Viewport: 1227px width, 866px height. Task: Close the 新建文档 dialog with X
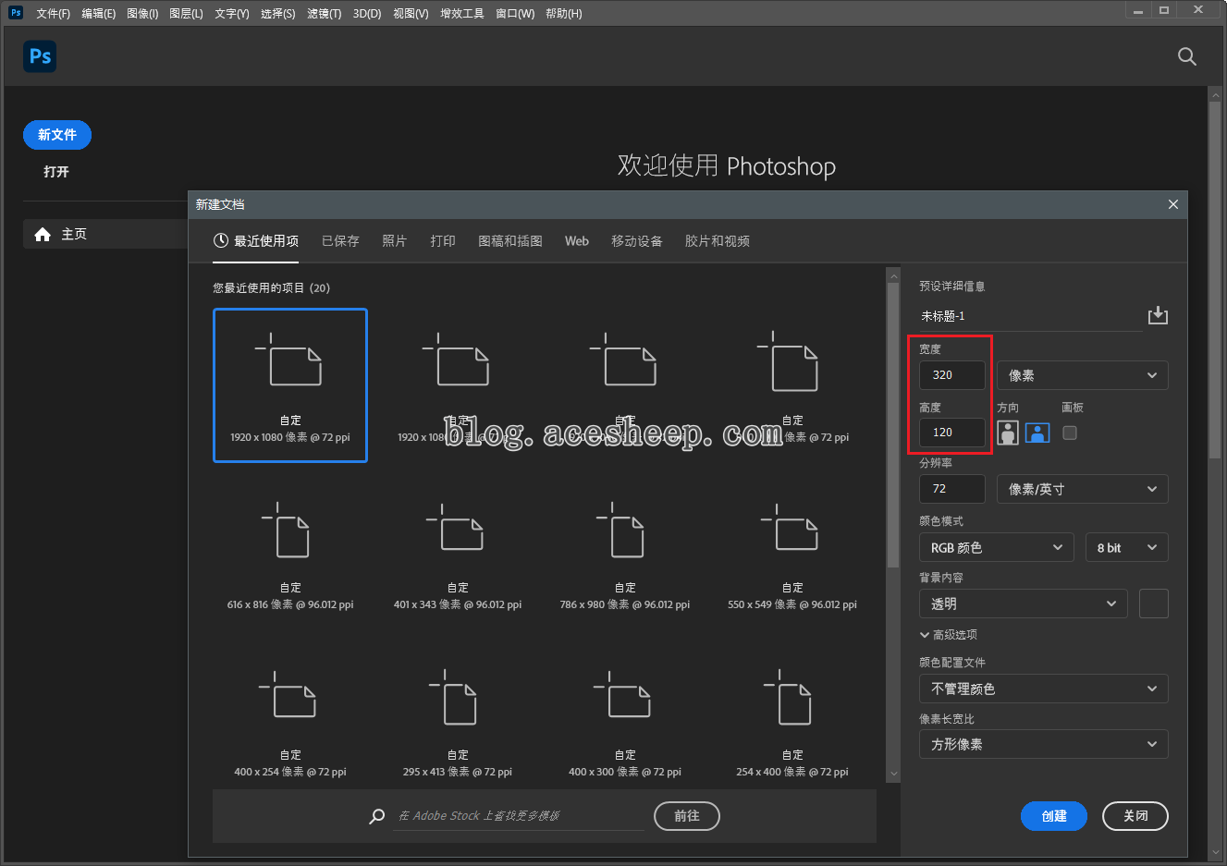pos(1173,204)
